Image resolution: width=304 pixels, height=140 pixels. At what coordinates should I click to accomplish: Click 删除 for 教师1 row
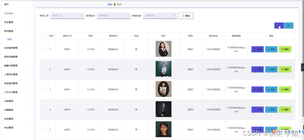point(285,49)
